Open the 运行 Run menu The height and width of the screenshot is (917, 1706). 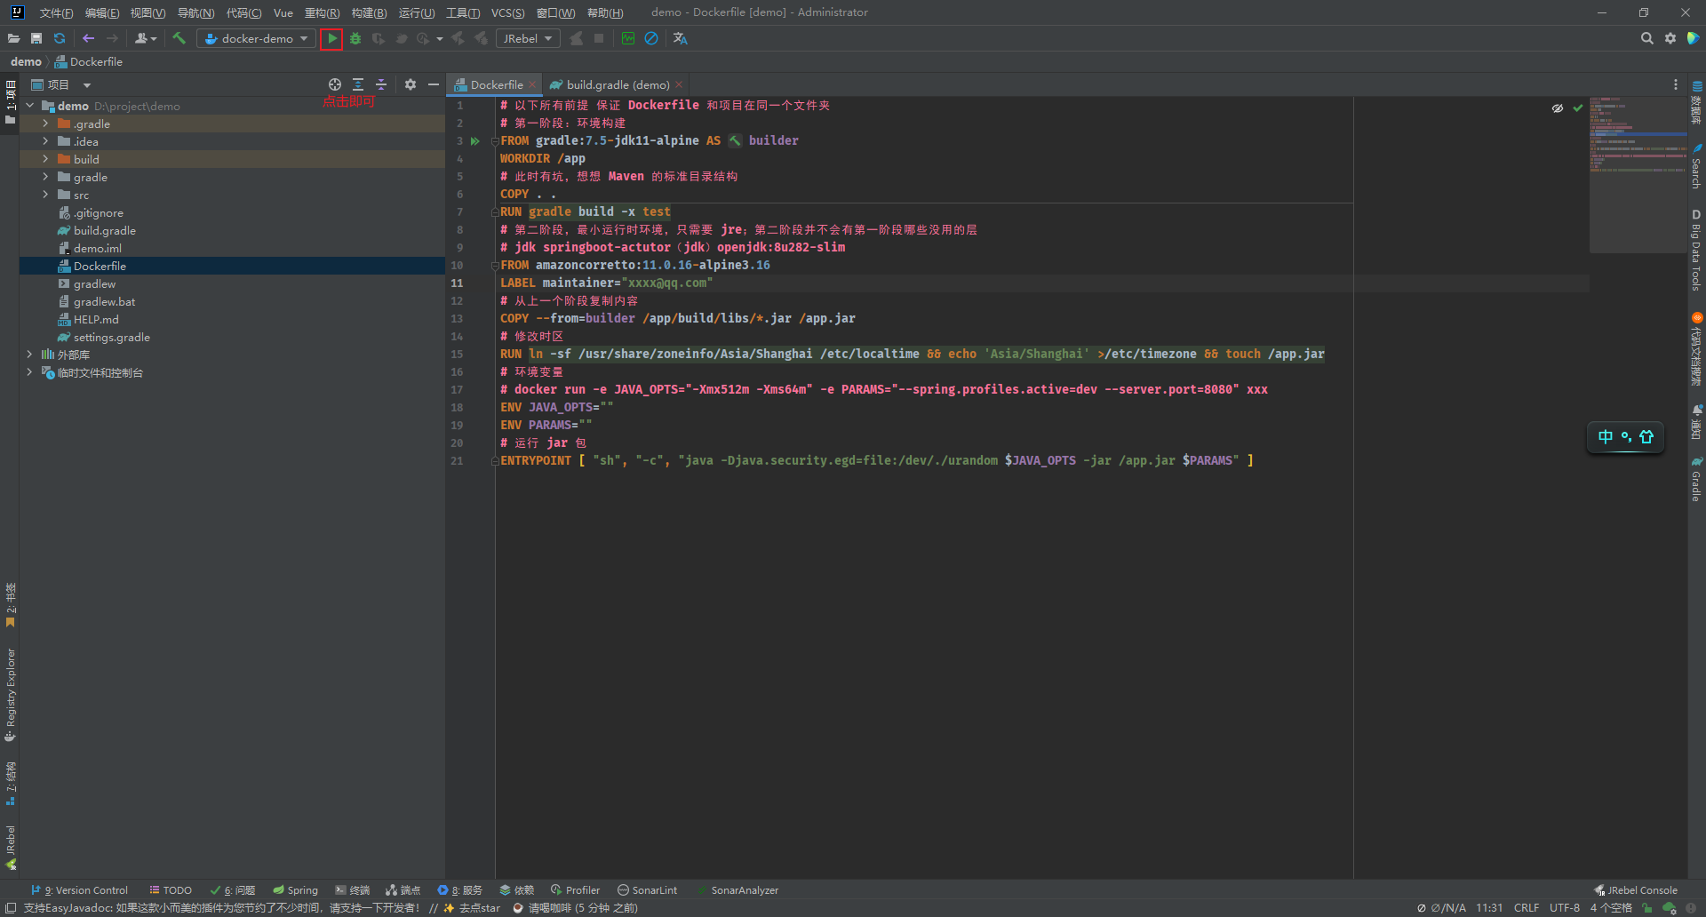[x=417, y=12]
